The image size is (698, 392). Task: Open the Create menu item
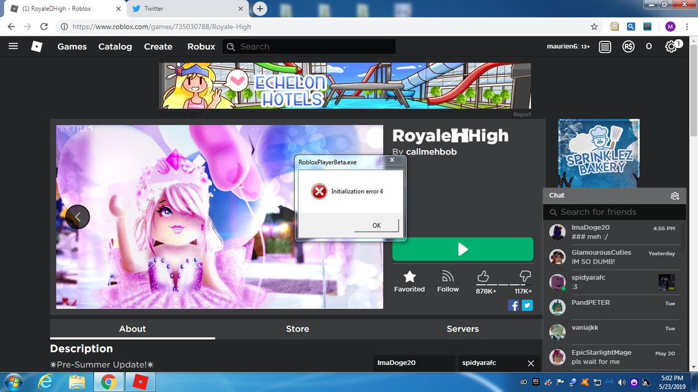pos(158,46)
